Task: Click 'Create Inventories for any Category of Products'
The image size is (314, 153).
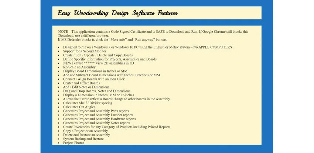Action: [x=116, y=127]
